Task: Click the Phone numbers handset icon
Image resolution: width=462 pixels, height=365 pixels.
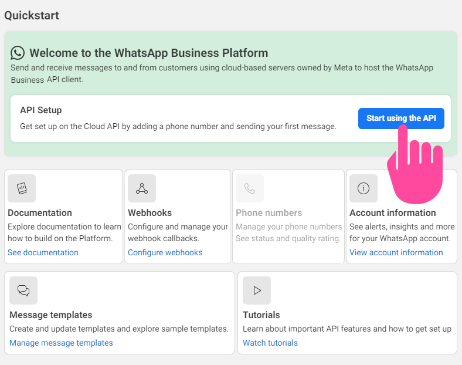Action: click(x=250, y=188)
